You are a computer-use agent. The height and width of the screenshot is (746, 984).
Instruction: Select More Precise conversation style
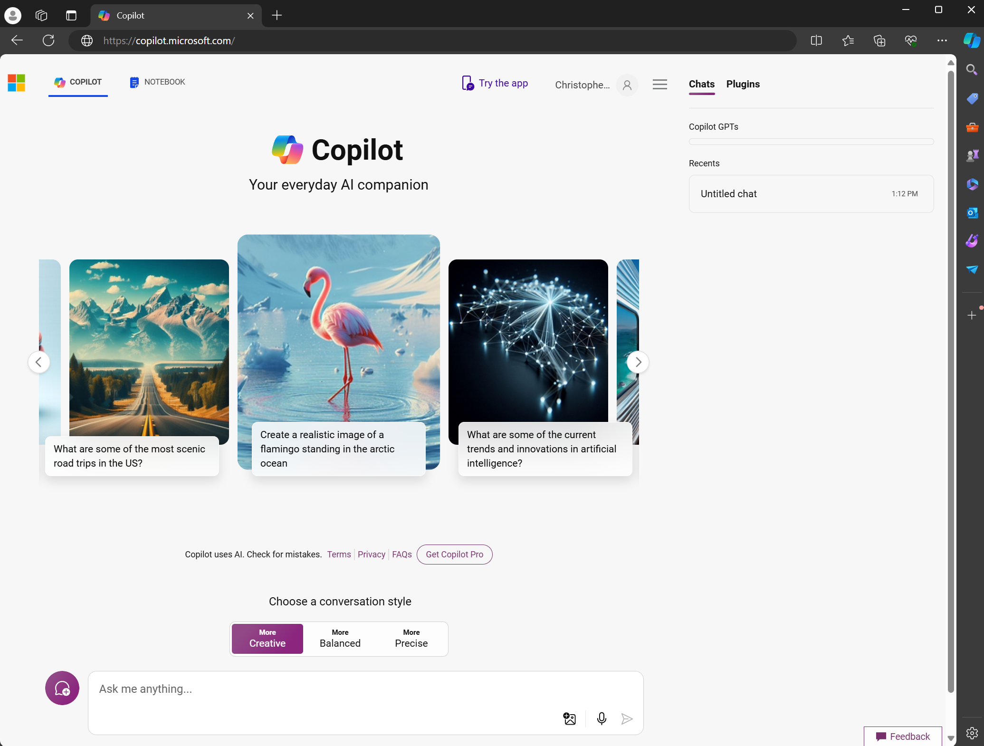(411, 639)
